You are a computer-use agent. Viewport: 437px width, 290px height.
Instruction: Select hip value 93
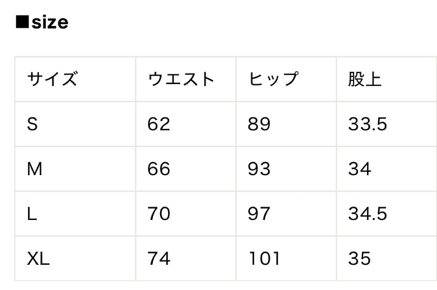click(x=259, y=170)
